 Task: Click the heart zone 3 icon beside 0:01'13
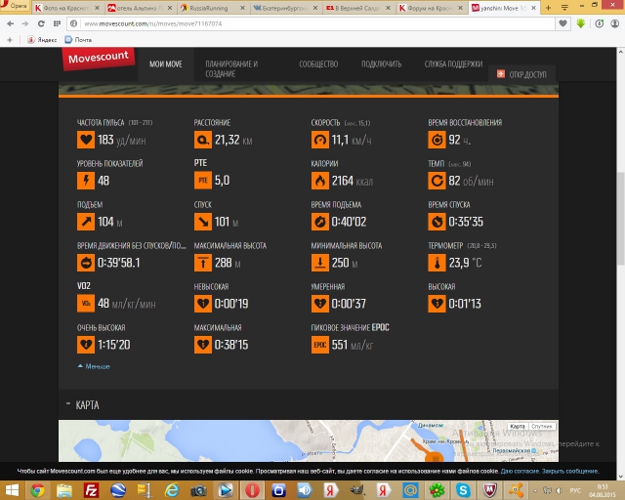click(437, 304)
